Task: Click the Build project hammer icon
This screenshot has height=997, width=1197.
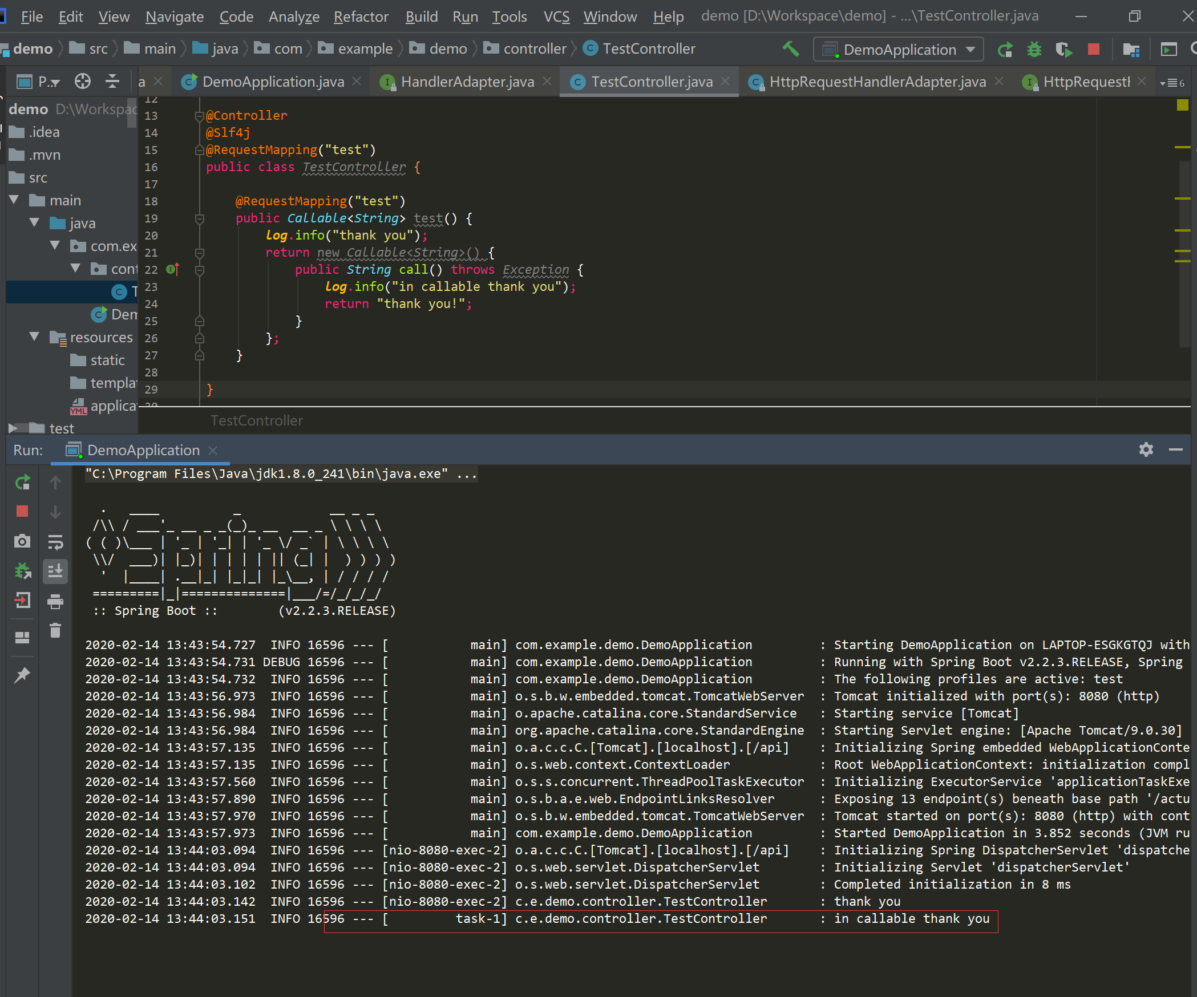Action: coord(790,49)
